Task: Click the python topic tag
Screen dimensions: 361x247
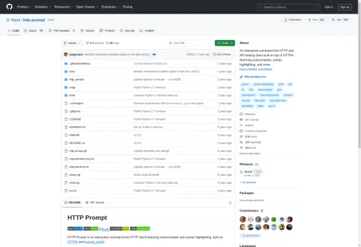Action: (x=245, y=84)
